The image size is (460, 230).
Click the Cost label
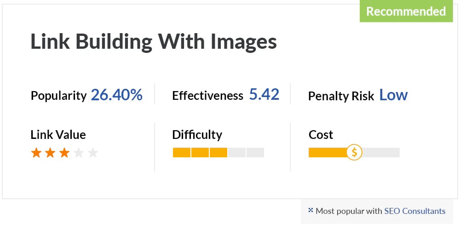(321, 135)
